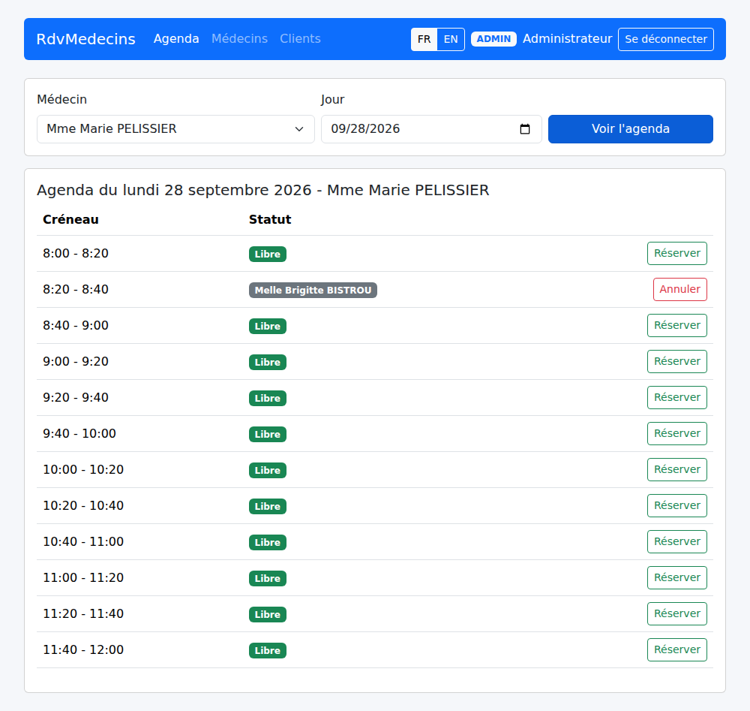The height and width of the screenshot is (711, 750).
Task: Reserve the 9:20 - 9:40 slot
Action: point(676,397)
